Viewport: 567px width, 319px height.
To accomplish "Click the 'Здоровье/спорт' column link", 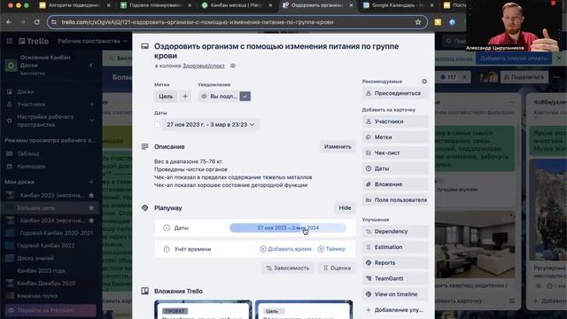I will [x=204, y=66].
